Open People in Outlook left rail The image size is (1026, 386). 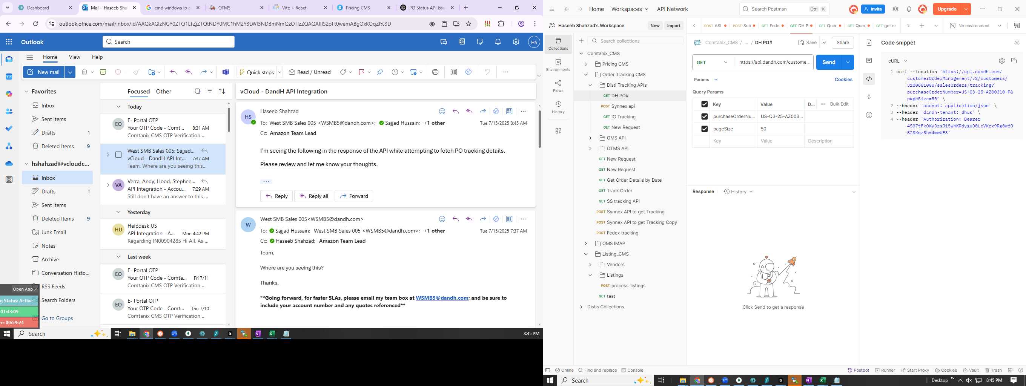9,112
